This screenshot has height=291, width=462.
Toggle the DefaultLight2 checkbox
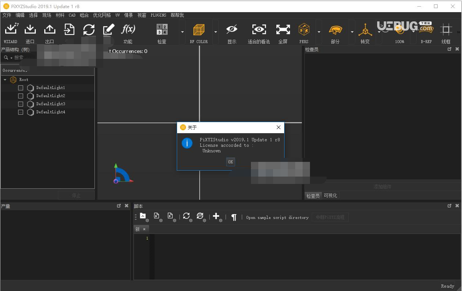[x=21, y=96]
